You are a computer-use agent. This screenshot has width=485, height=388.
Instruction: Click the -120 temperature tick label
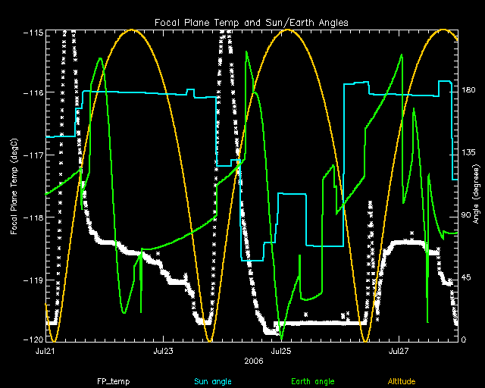click(32, 339)
